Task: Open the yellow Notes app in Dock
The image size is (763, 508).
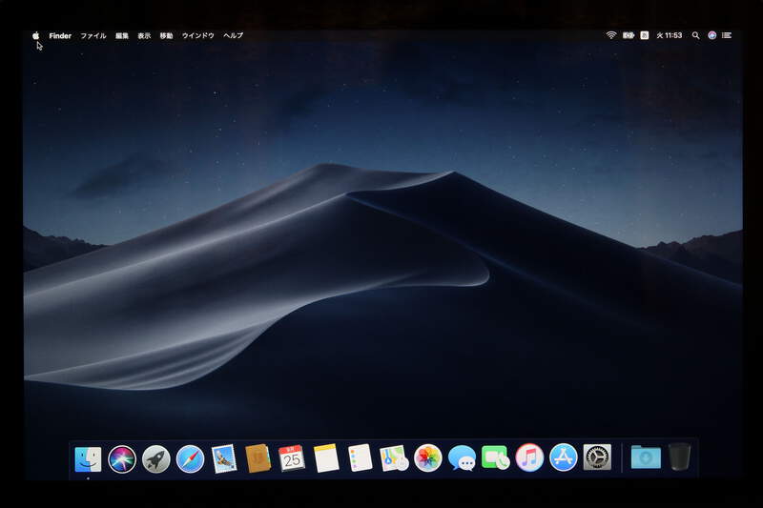Action: tap(326, 457)
